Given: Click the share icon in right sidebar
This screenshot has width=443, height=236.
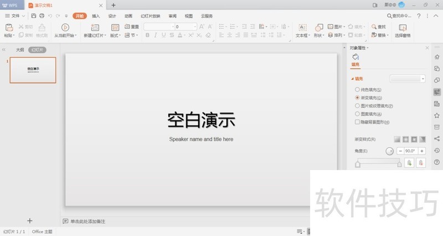Looking at the screenshot, I should click(437, 138).
